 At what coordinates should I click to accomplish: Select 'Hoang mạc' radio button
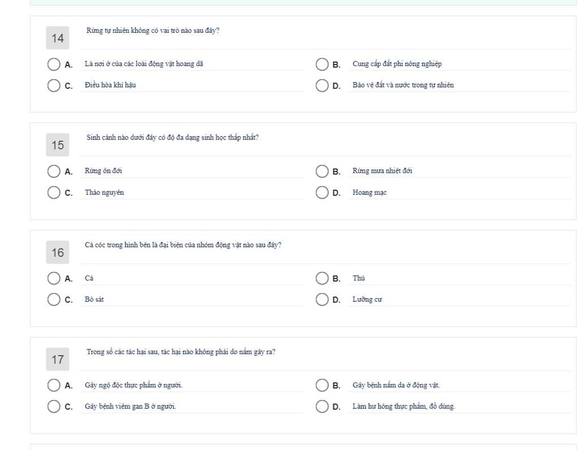click(322, 193)
